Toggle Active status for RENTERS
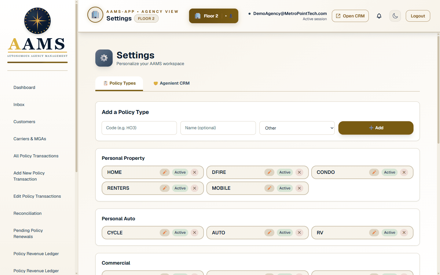This screenshot has height=275, width=440. pos(180,188)
